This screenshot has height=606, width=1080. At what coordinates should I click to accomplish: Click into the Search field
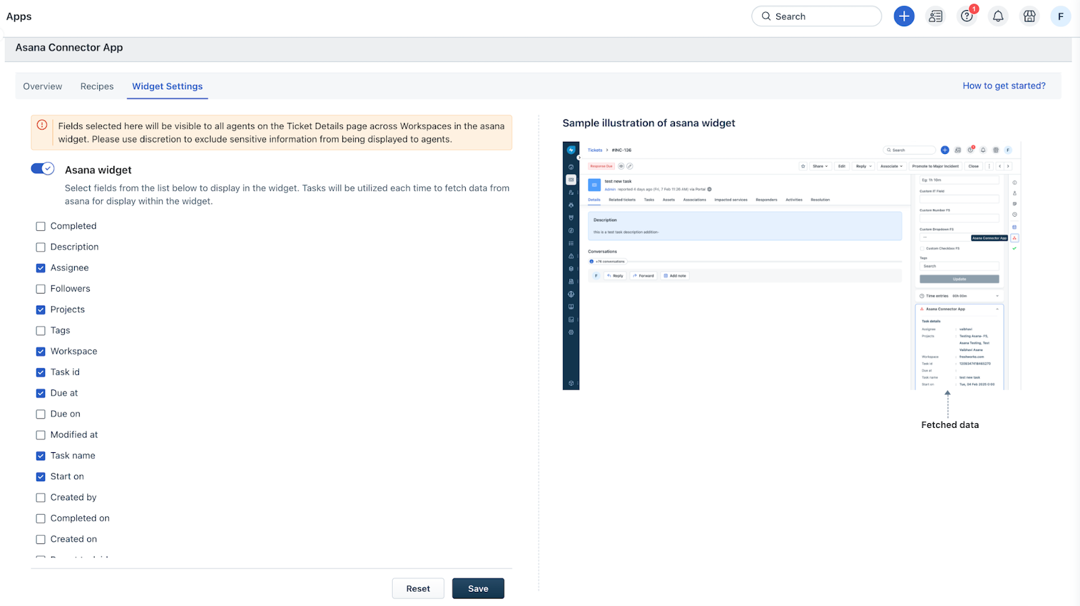click(816, 16)
